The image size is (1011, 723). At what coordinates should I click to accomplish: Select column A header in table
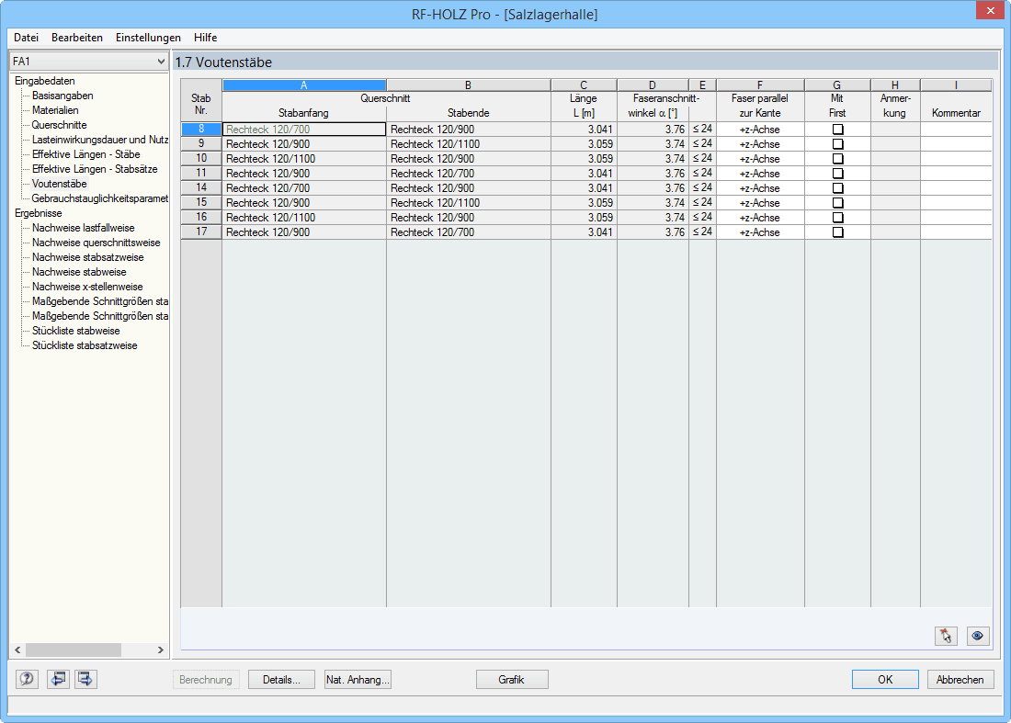coord(304,85)
